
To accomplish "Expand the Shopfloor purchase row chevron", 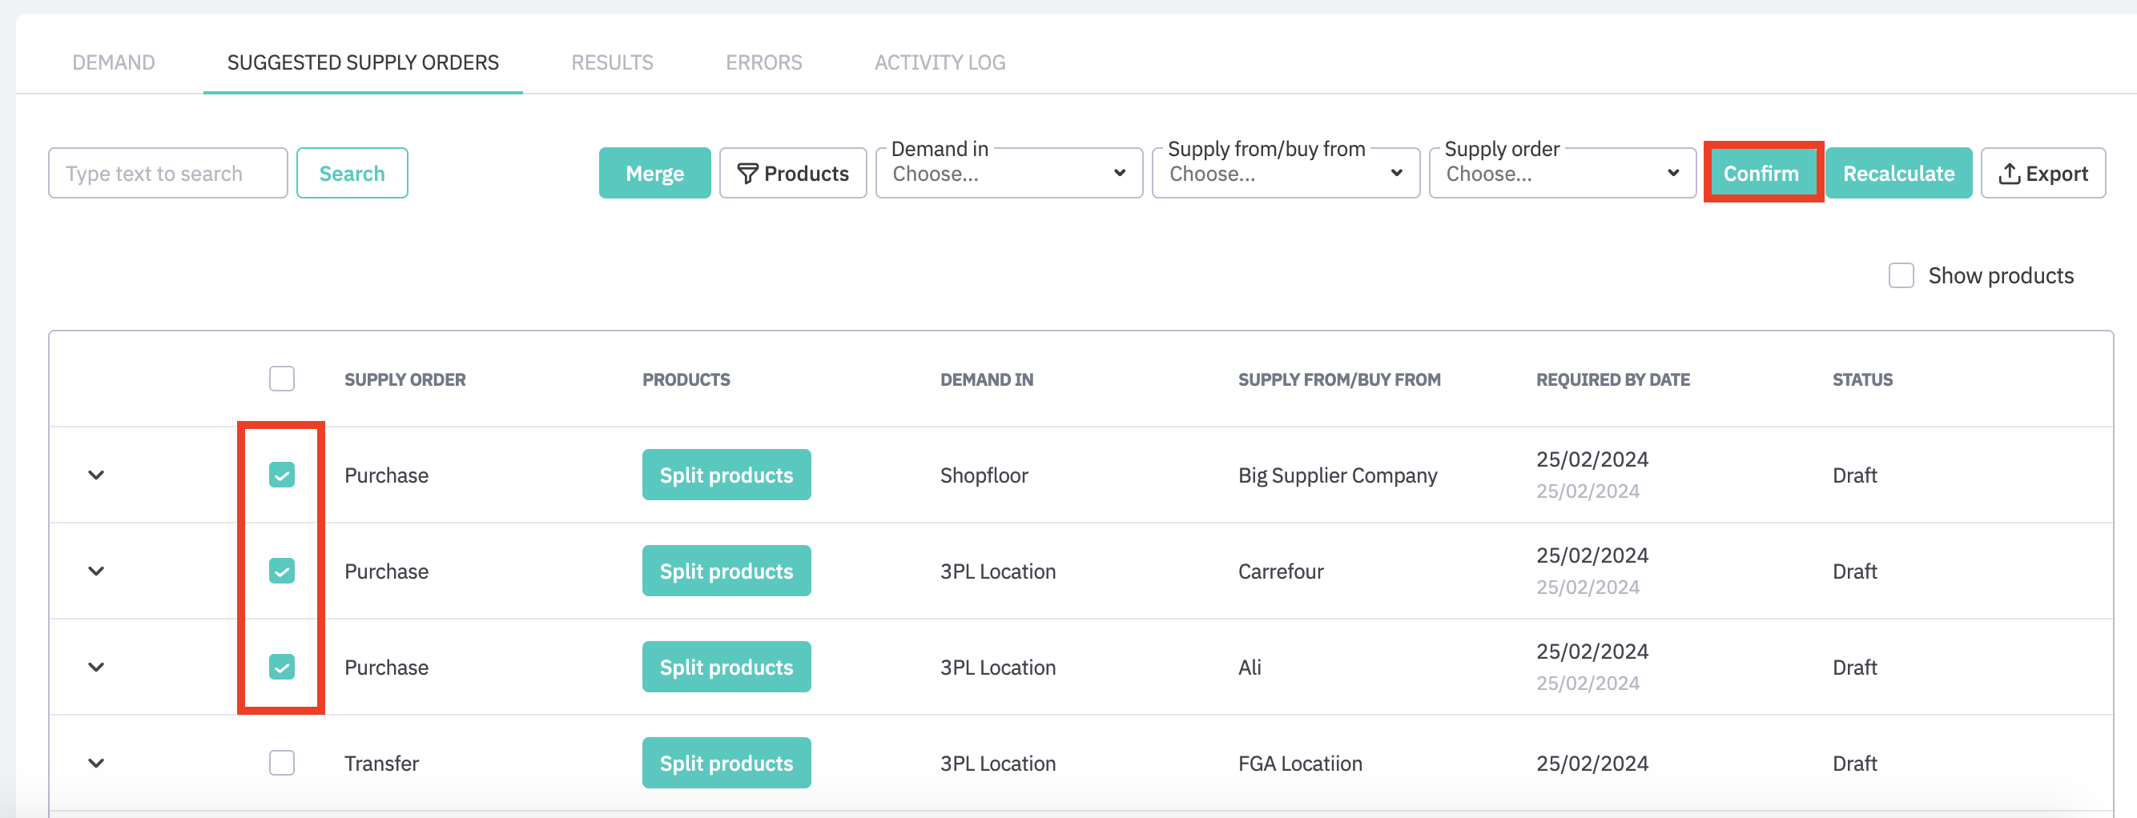I will [96, 475].
